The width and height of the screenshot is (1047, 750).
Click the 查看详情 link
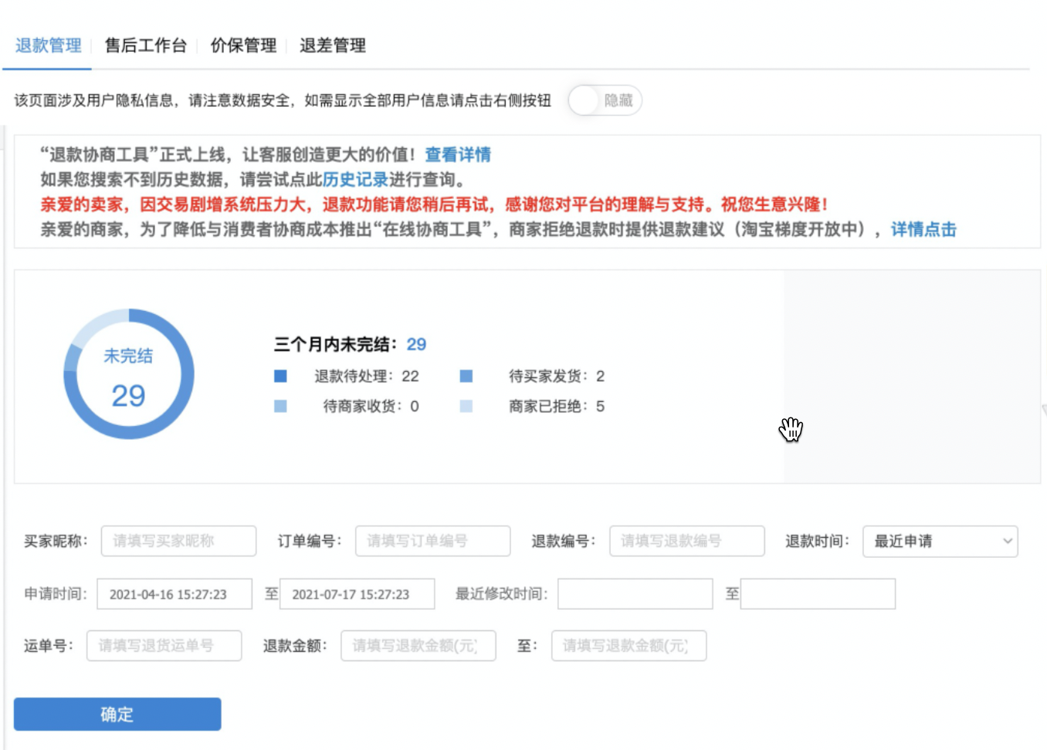[x=458, y=155]
